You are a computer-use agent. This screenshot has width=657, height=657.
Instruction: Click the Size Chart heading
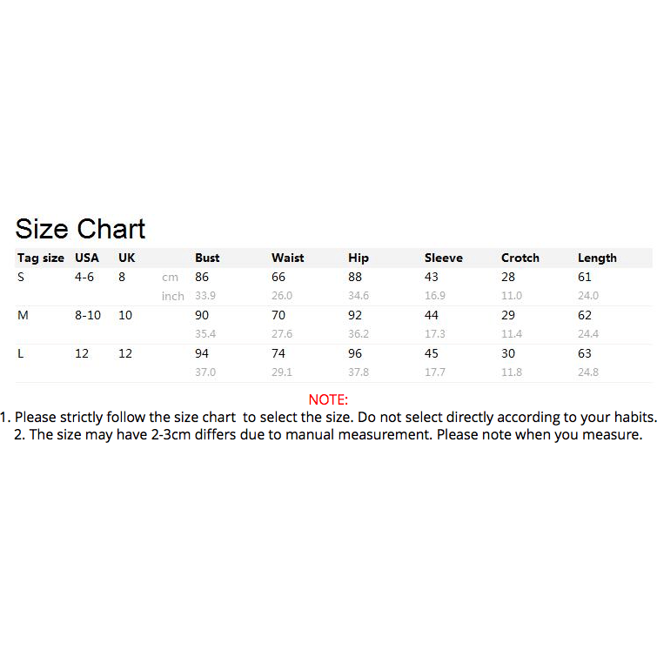point(80,229)
